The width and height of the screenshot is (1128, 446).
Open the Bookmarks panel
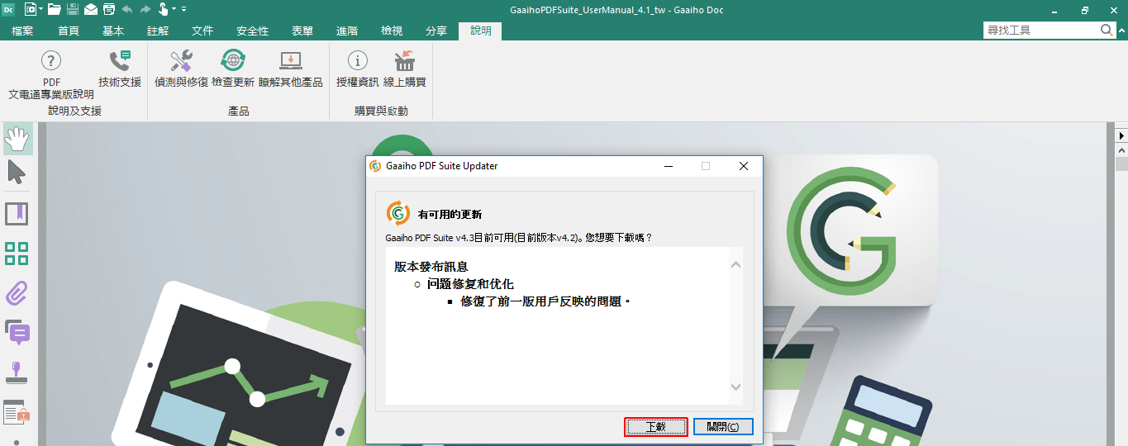point(17,214)
